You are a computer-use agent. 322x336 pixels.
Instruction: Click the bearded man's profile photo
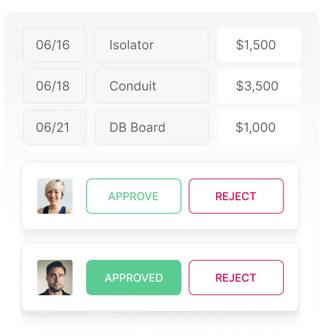(55, 278)
